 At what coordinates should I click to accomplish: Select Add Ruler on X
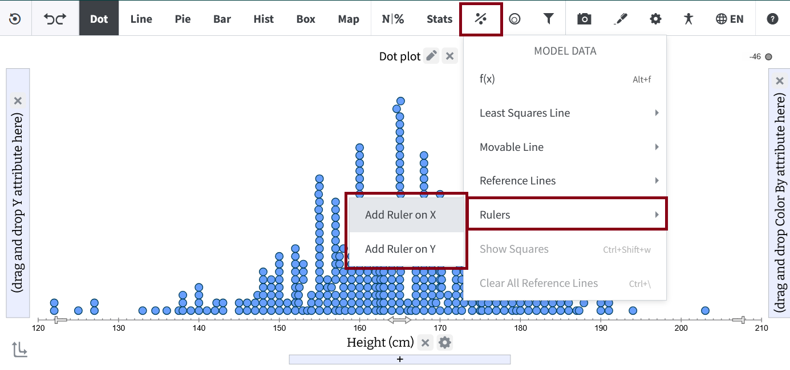[400, 215]
